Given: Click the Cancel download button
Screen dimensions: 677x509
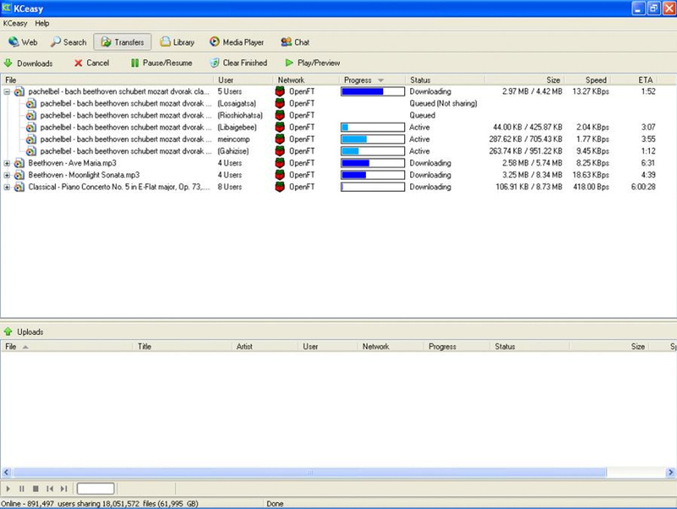Looking at the screenshot, I should tap(92, 63).
